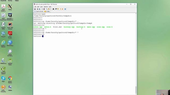Open the File menu

35,7
